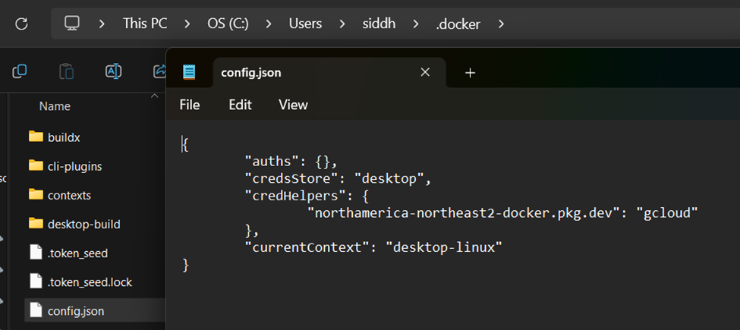
Task: Click the "credsStore" key text
Action: coord(294,179)
